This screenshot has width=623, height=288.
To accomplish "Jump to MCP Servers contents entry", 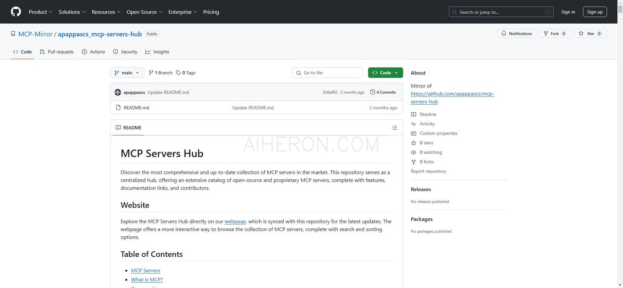I will pos(146,270).
